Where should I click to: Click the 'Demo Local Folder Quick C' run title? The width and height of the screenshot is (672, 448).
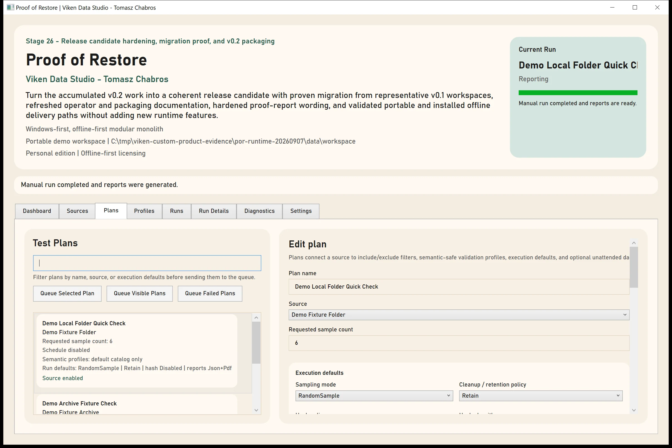[578, 65]
